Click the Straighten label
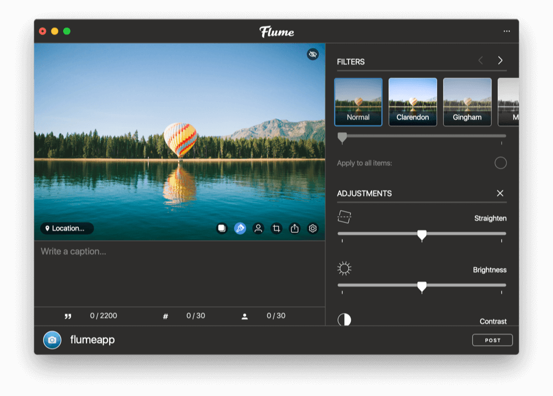 click(490, 218)
